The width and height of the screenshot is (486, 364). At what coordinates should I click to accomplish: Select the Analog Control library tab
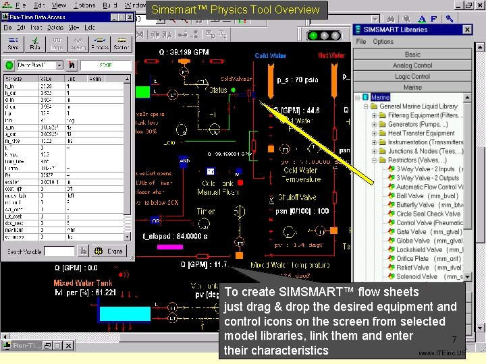(x=412, y=65)
